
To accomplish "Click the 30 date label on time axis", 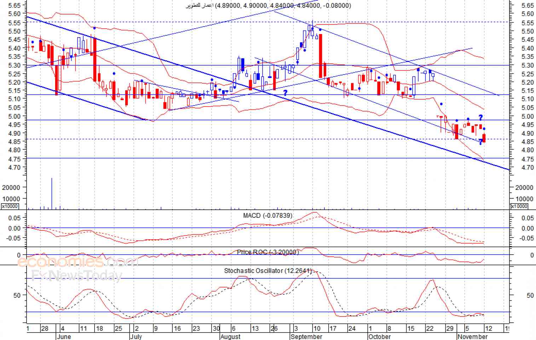I will coord(216,329).
